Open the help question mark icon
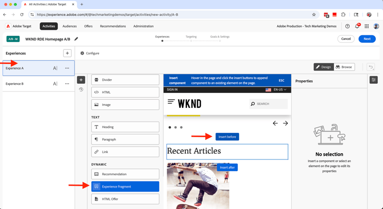The width and height of the screenshot is (383, 209). pos(347,26)
